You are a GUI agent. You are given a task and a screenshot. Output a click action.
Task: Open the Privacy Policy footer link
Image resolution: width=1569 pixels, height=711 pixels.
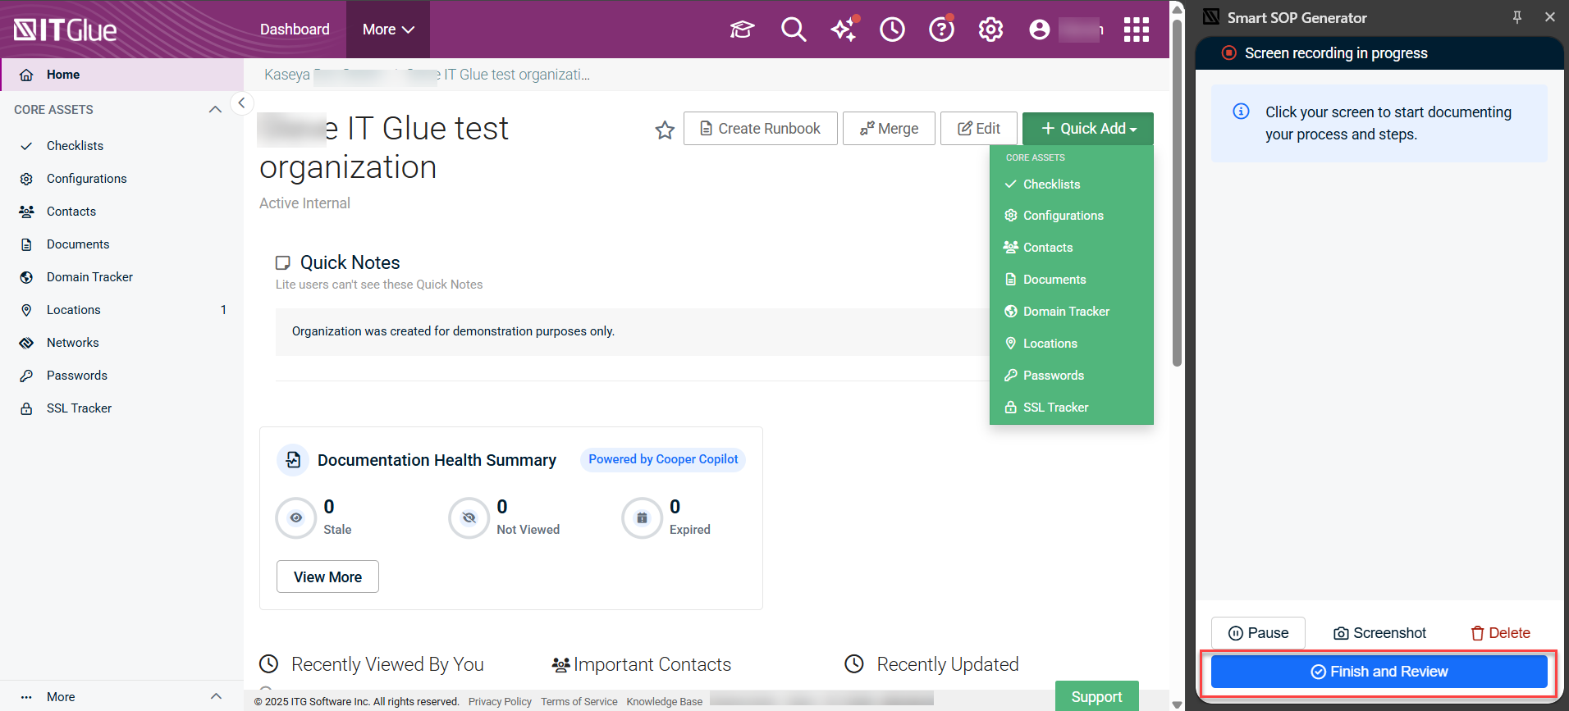coord(500,702)
